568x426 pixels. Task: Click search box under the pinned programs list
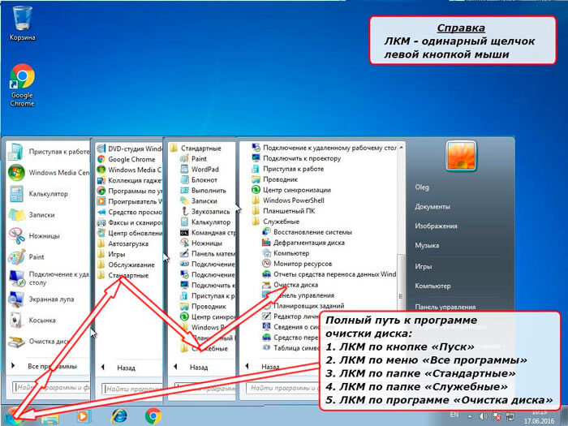pyautogui.click(x=51, y=388)
